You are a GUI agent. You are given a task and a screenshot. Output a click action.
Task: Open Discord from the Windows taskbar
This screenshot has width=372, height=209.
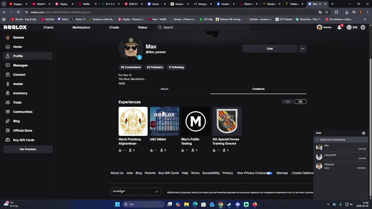pyautogui.click(x=238, y=204)
